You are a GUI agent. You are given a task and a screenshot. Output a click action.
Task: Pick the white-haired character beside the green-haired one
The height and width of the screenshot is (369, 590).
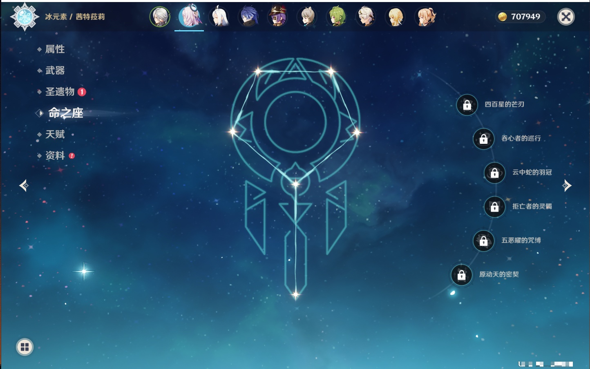click(x=366, y=17)
